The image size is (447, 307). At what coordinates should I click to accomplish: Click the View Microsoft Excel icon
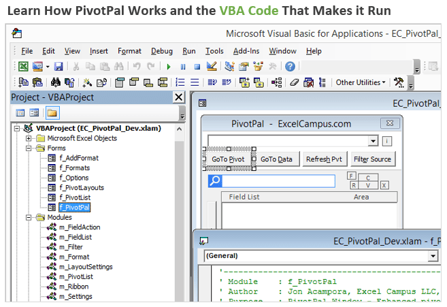coord(23,66)
